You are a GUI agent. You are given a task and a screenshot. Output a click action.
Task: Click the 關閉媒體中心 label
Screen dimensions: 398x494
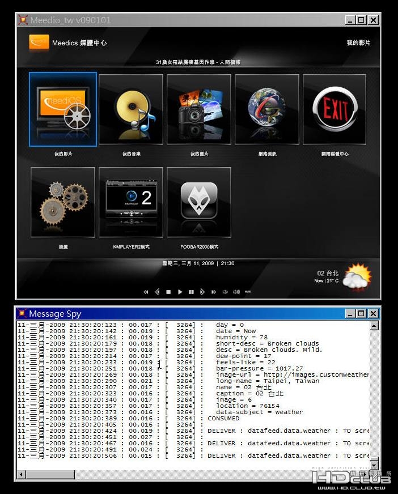click(x=335, y=154)
